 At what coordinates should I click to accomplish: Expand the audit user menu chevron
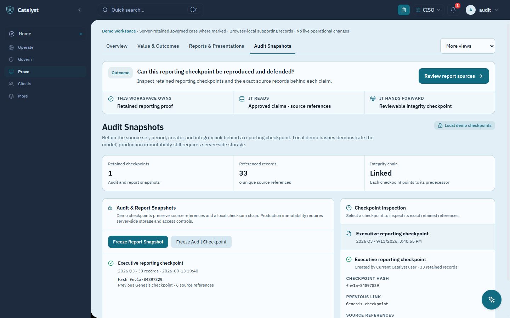tap(497, 10)
